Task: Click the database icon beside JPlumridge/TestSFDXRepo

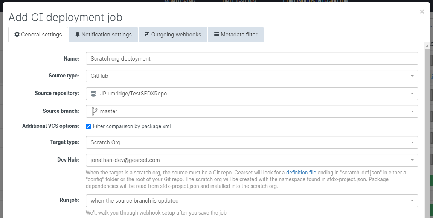Action: point(93,94)
